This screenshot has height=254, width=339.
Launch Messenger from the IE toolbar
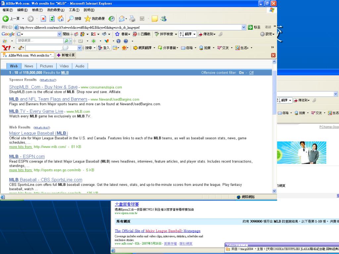pos(164,19)
